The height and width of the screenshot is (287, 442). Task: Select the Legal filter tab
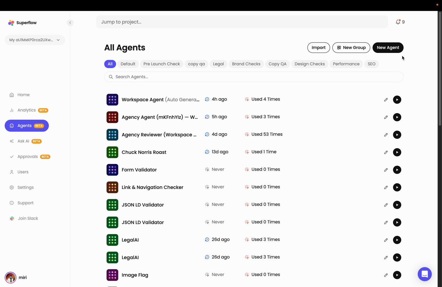[218, 64]
